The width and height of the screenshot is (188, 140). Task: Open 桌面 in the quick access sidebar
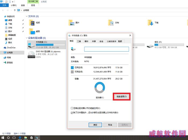coord(10,20)
